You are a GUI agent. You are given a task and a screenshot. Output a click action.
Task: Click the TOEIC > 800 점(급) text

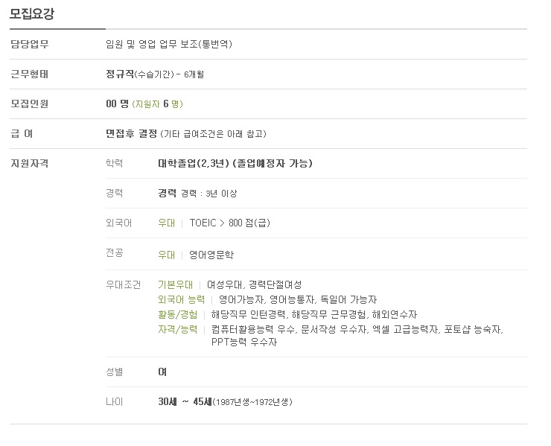tap(229, 223)
